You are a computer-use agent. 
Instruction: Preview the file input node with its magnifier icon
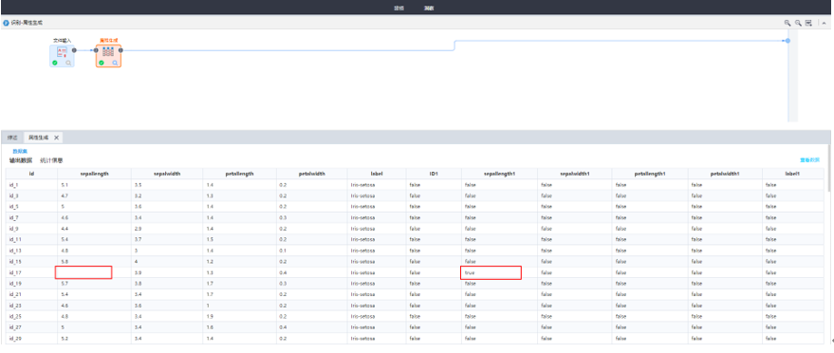tap(68, 63)
